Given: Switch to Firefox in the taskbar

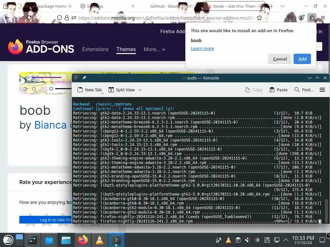Looking at the screenshot, I should click(x=83, y=240).
